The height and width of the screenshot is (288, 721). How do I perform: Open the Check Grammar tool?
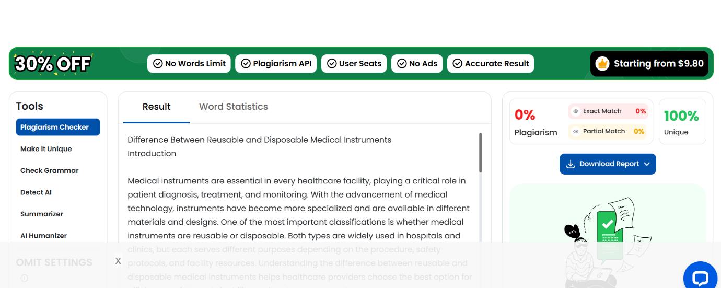(50, 170)
